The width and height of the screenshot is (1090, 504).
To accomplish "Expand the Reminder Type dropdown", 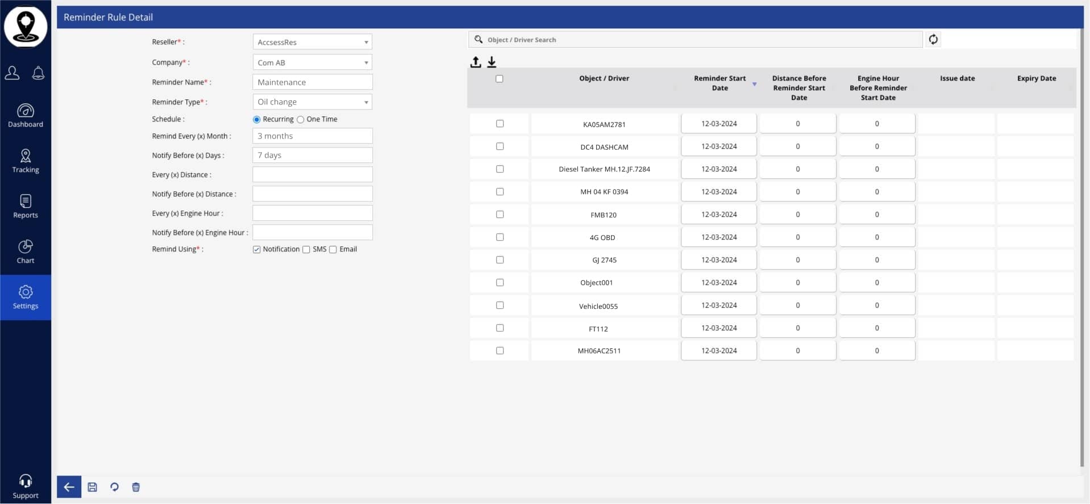I will (366, 102).
